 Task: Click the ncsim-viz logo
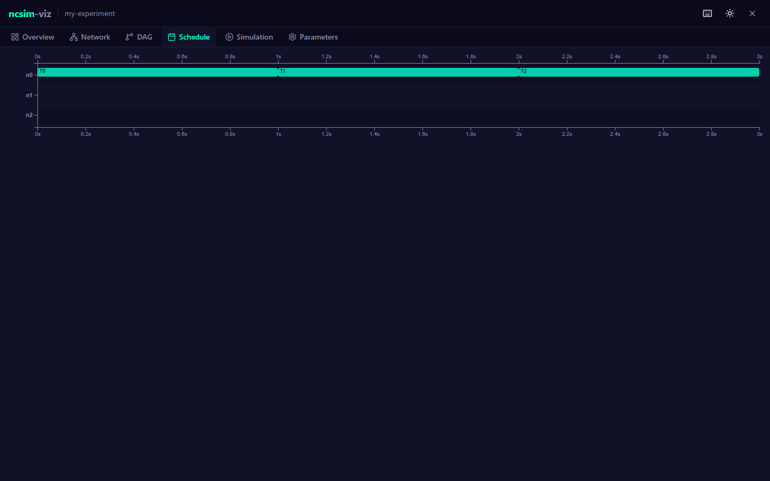click(x=30, y=13)
